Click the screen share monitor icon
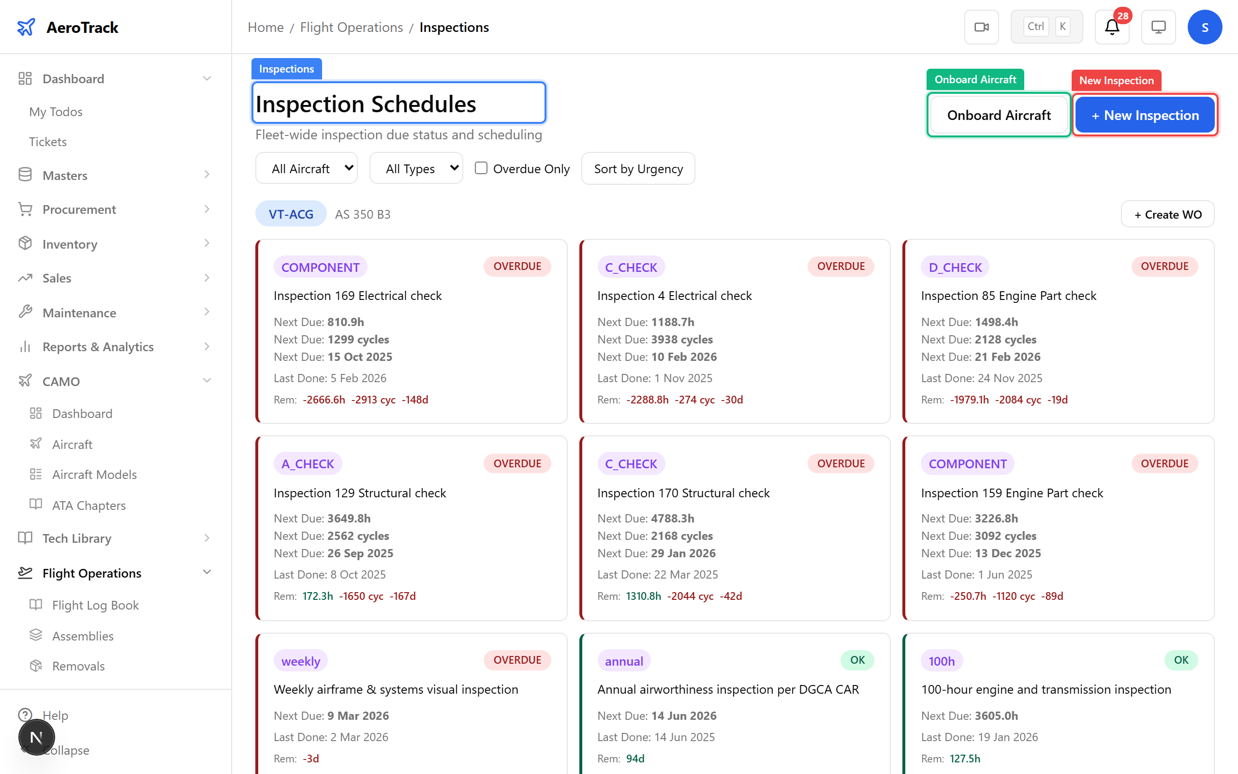 tap(1158, 27)
